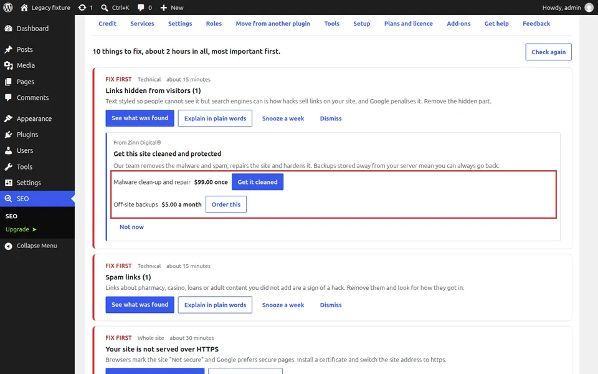
Task: Order the Off-site backups service
Action: [225, 204]
